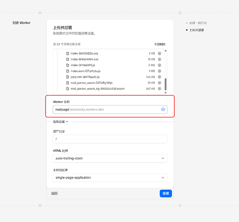Remove the index-DrYde0P0.js file
The width and height of the screenshot is (239, 222).
point(159,65)
